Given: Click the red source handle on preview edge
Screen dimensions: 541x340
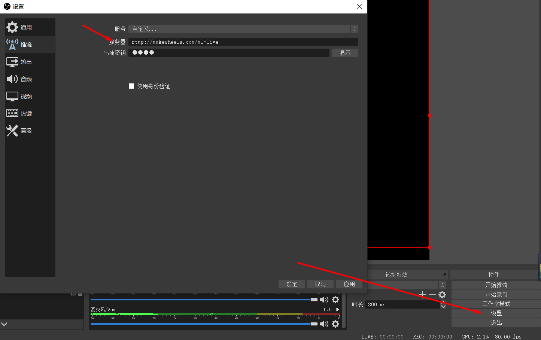Looking at the screenshot, I should click(x=429, y=116).
